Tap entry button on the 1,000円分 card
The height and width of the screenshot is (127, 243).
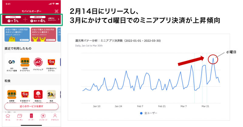[25, 40]
